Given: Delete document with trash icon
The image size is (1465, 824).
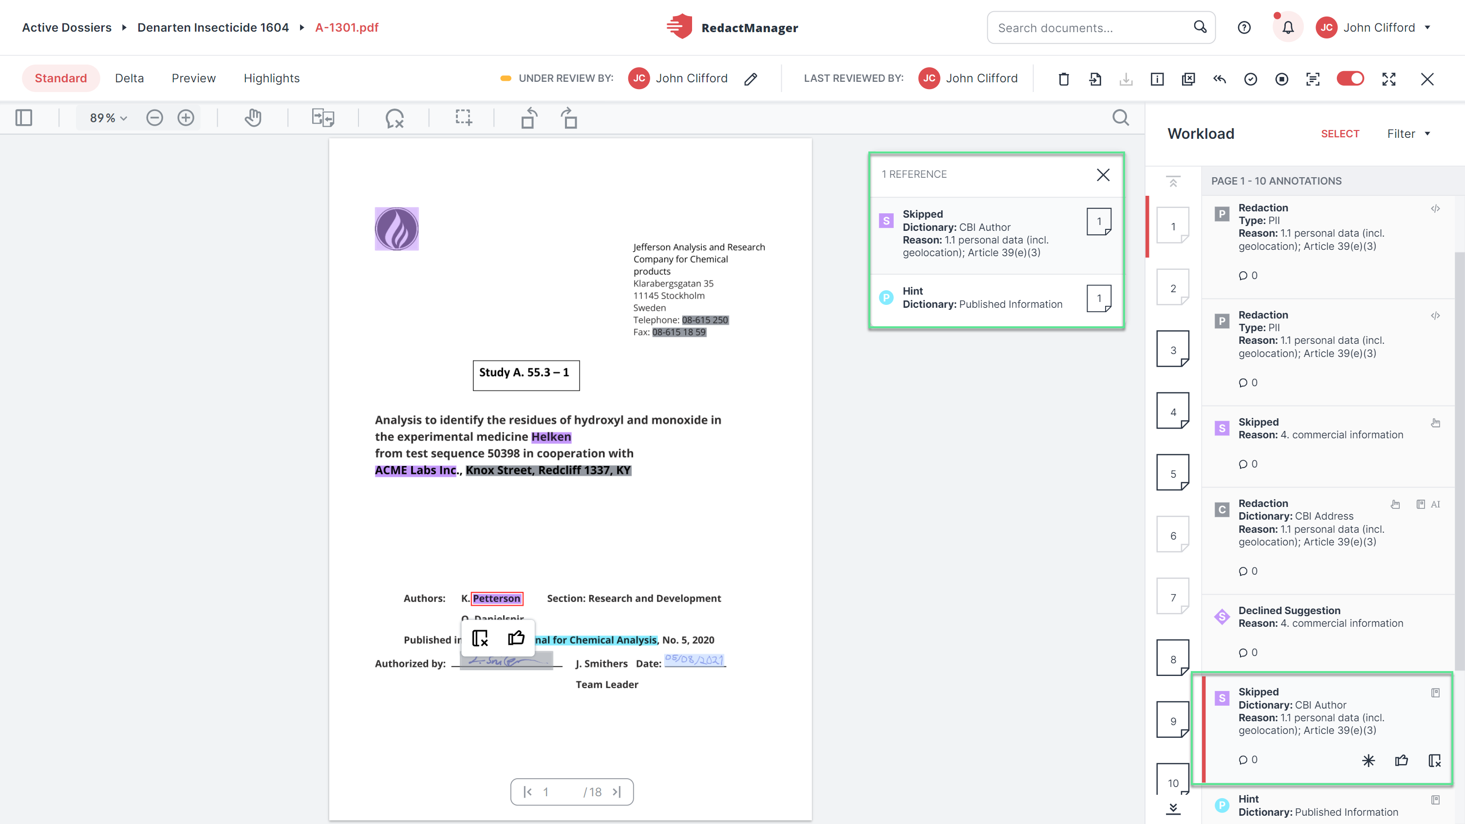Looking at the screenshot, I should point(1064,79).
